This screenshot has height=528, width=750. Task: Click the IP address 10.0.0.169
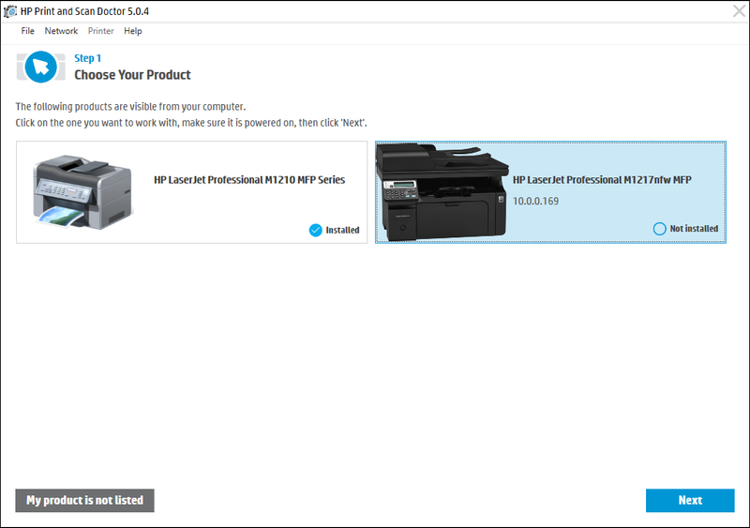coord(535,201)
